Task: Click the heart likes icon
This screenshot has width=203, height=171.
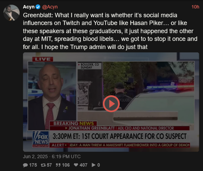Action: coord(76,165)
